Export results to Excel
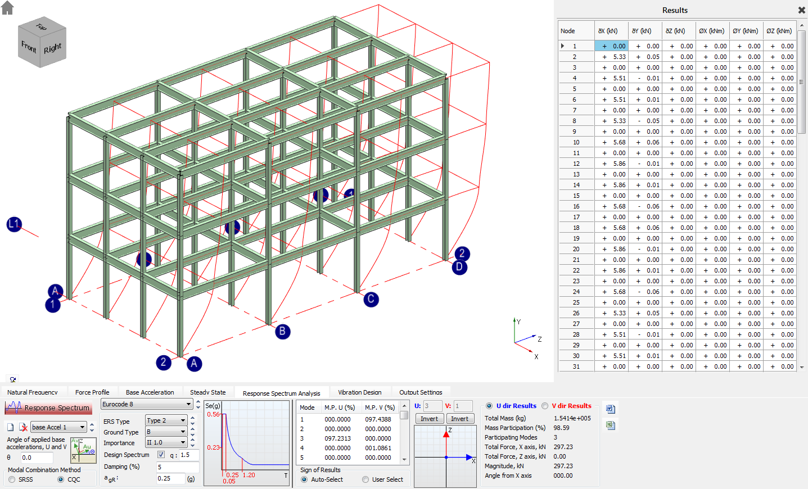Image resolution: width=808 pixels, height=489 pixels. 611,425
